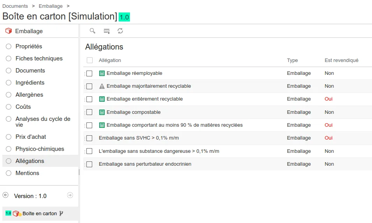This screenshot has height=223, width=372.
Task: Check the 90 % matières recyclées row checkbox
Action: pos(89,125)
